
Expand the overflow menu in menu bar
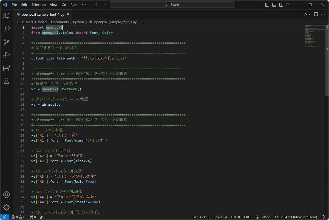pos(84,5)
